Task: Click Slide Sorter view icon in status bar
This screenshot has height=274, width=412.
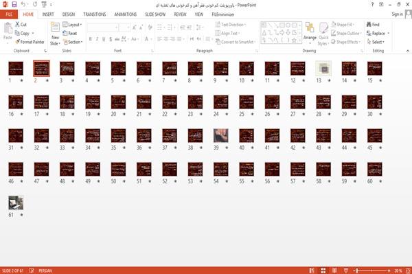Action: pyautogui.click(x=323, y=271)
